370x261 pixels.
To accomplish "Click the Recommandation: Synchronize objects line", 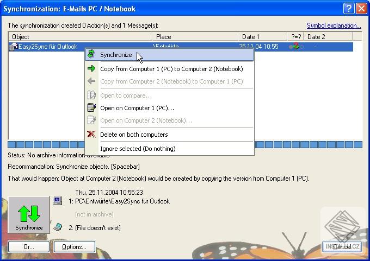I will click(73, 167).
